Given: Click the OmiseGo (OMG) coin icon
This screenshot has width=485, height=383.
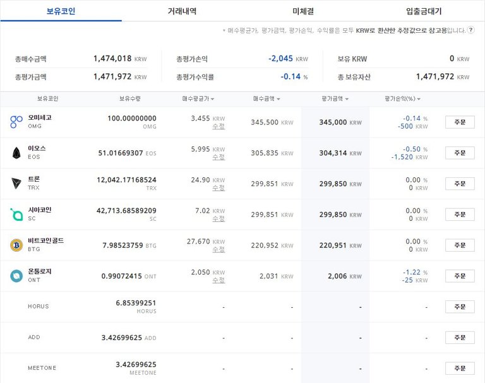Looking at the screenshot, I should [16, 122].
